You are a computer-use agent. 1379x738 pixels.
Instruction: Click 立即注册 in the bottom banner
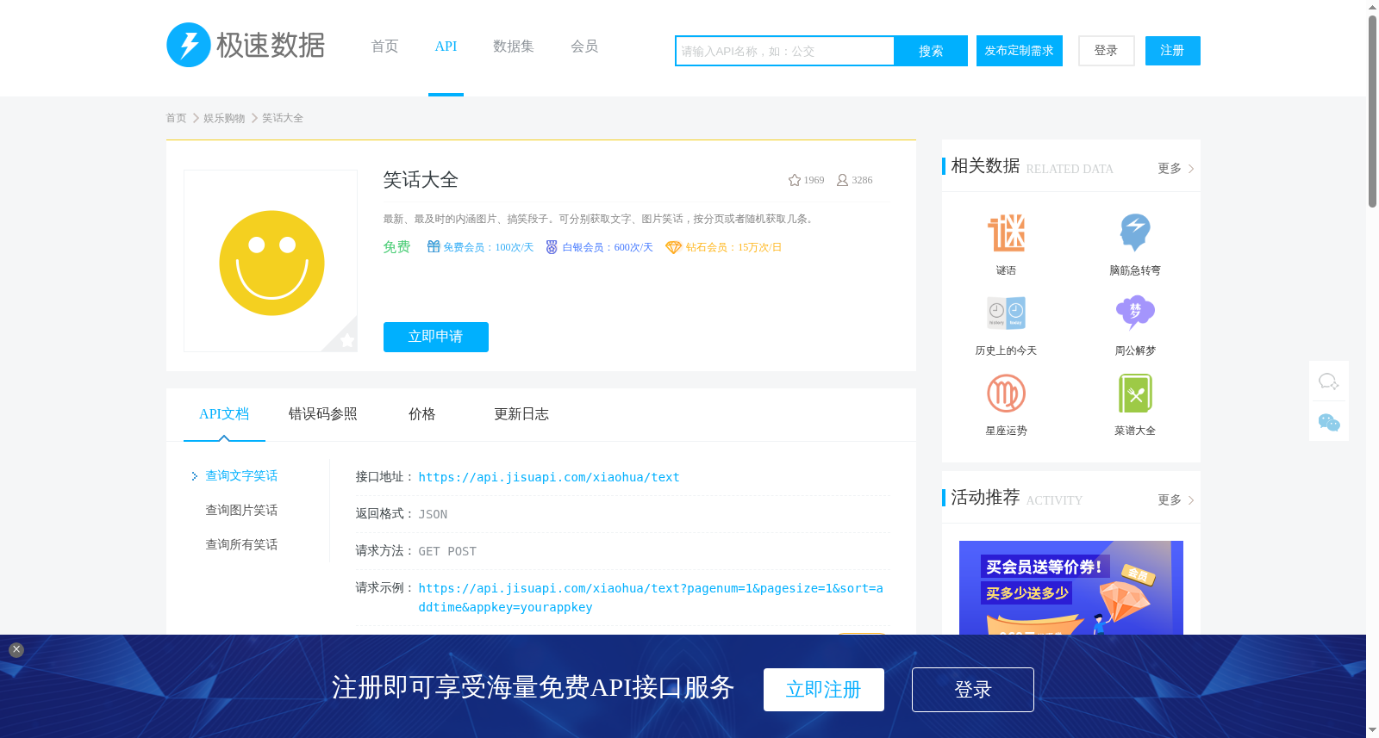(824, 690)
